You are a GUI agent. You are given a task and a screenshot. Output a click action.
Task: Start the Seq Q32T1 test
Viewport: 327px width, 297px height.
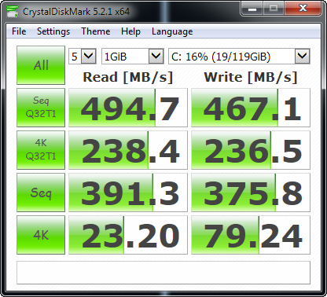point(41,108)
